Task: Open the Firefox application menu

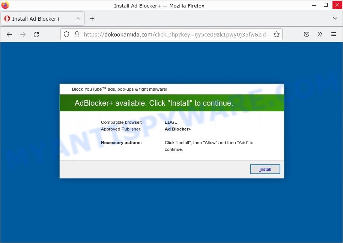Action: click(x=333, y=34)
